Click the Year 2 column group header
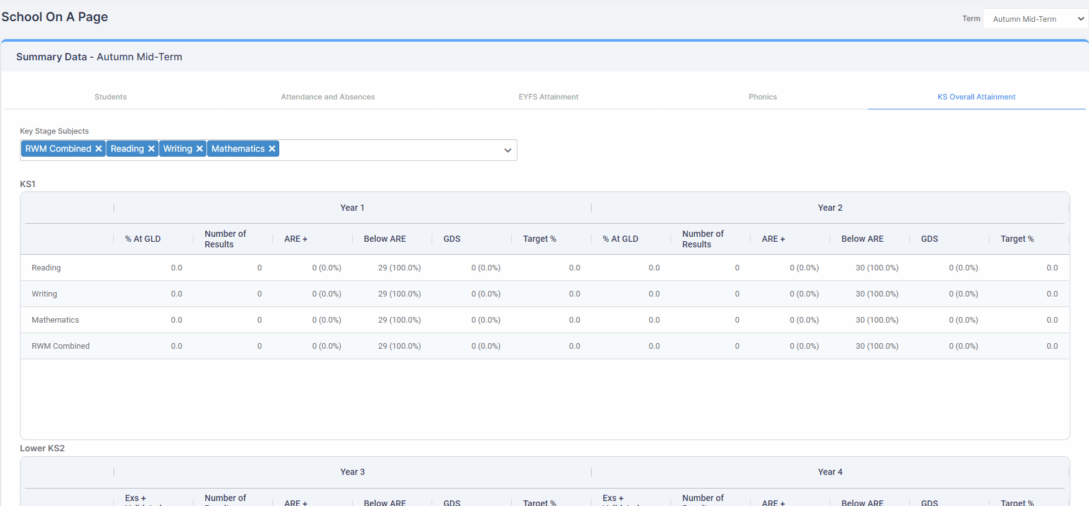This screenshot has width=1089, height=506. click(x=830, y=208)
